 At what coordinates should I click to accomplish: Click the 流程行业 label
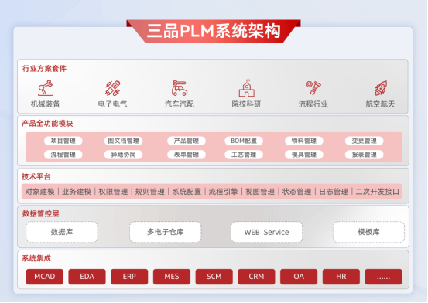[313, 104]
